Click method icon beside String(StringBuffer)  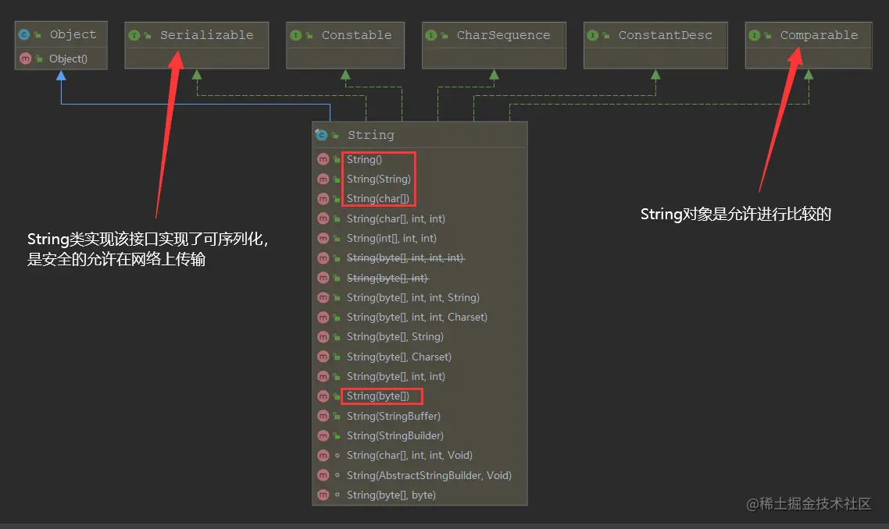323,416
